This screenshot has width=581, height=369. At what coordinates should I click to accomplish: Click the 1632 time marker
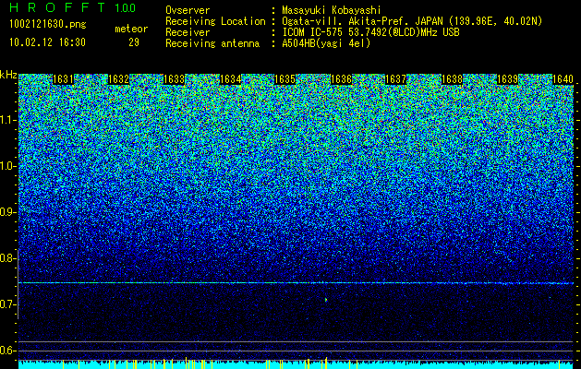pos(118,79)
